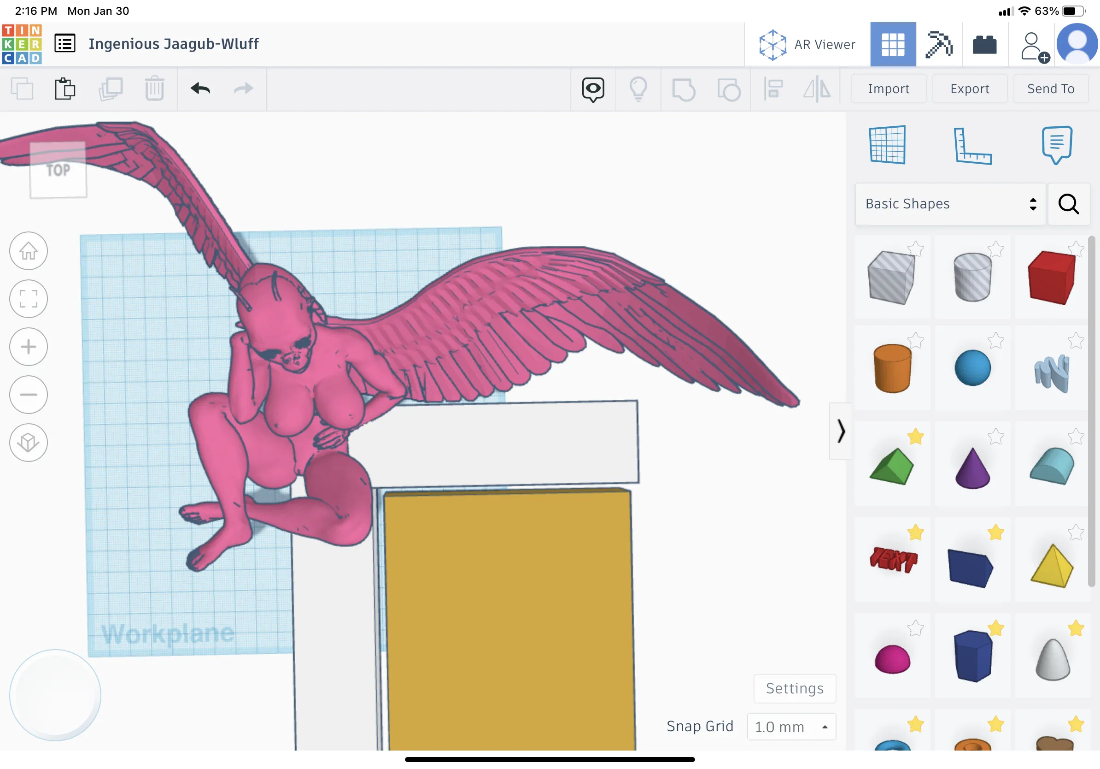Click the Fit all in view icon
The height and width of the screenshot is (769, 1100).
tap(29, 299)
